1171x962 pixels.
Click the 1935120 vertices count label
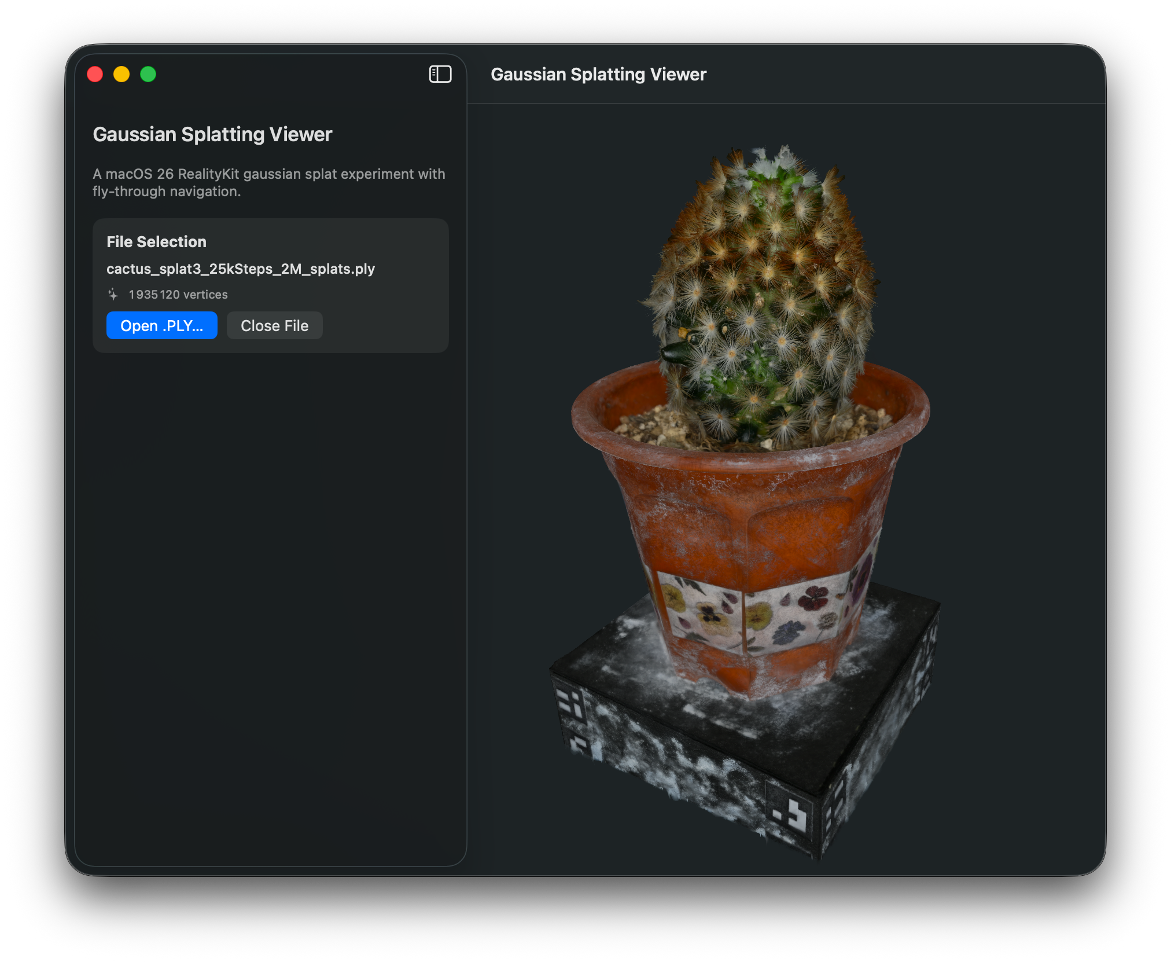tap(178, 294)
